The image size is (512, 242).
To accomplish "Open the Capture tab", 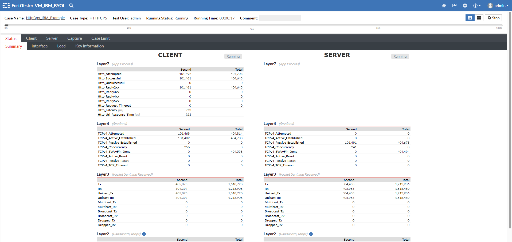I will point(75,38).
